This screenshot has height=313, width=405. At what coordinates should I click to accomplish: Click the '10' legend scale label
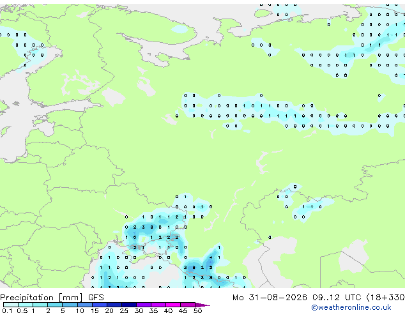(x=80, y=310)
